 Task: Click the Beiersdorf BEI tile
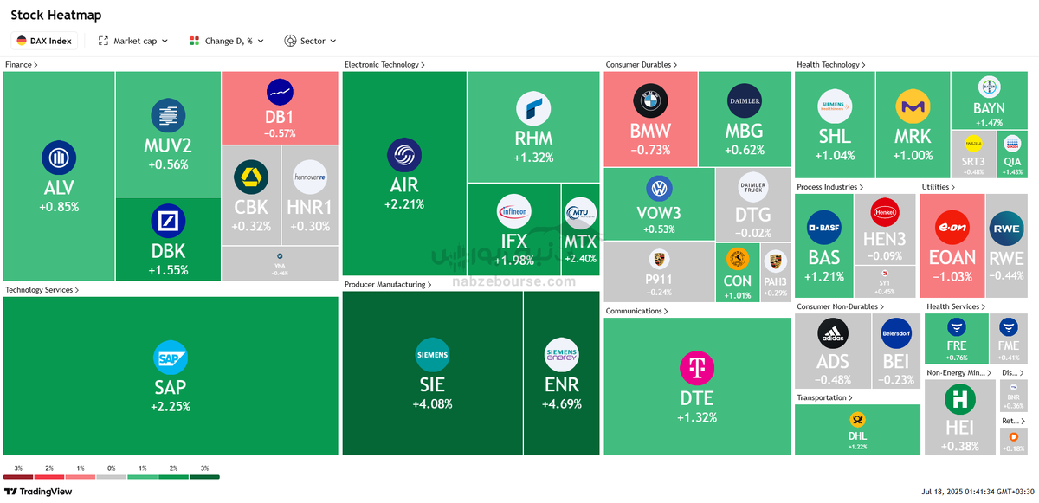tap(895, 351)
